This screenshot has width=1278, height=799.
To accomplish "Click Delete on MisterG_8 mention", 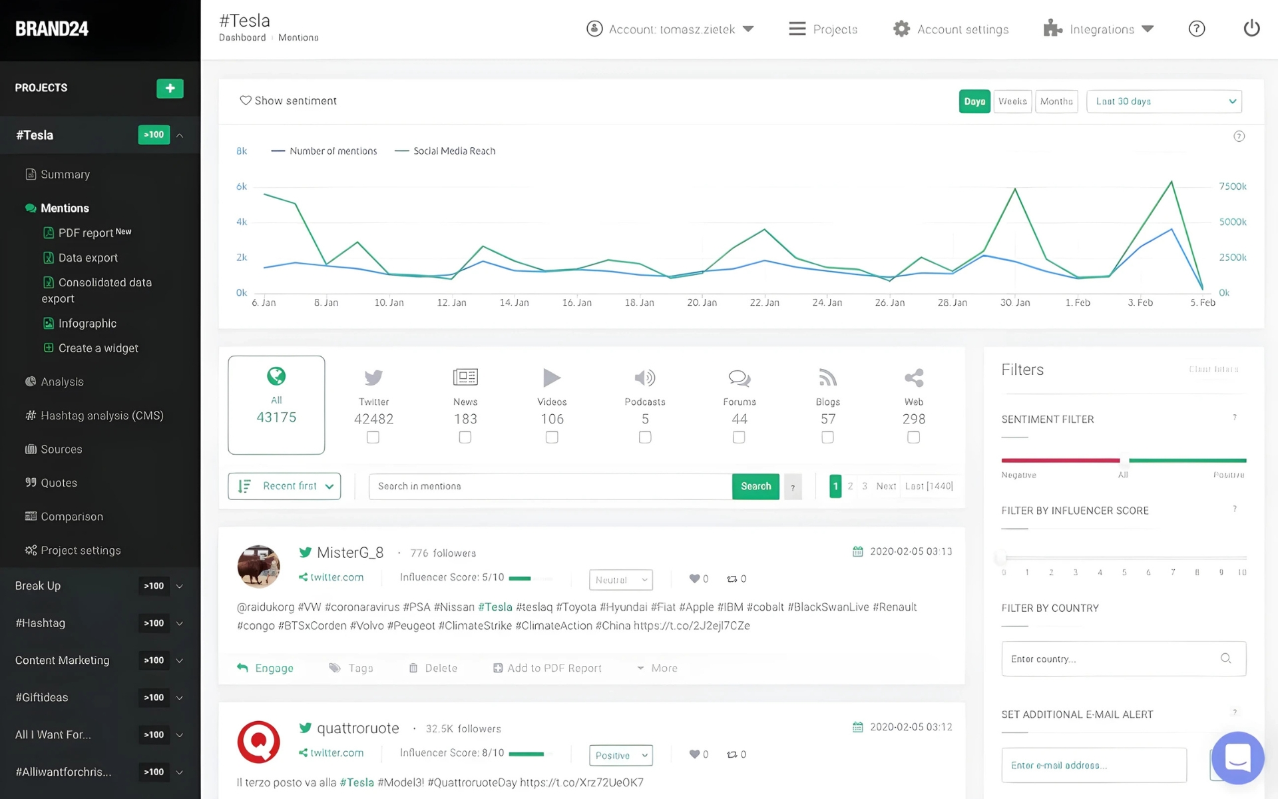I will click(x=433, y=668).
